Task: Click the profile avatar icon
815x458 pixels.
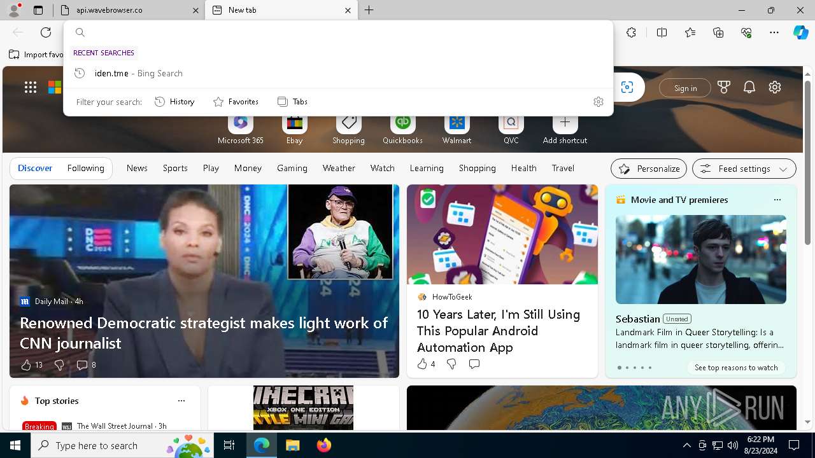Action: tap(14, 10)
